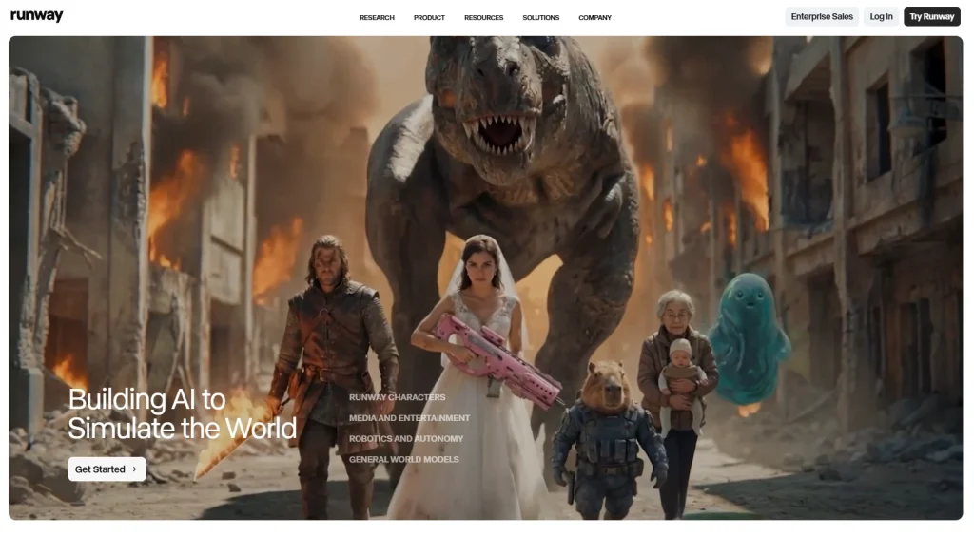Click the arrow icon inside Get Started
Image resolution: width=974 pixels, height=536 pixels.
(134, 469)
